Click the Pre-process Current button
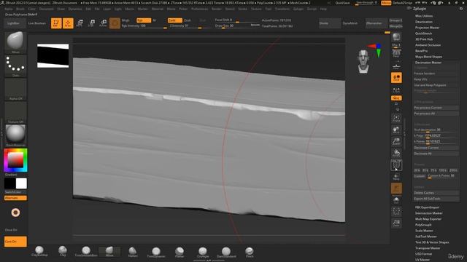Screen dimensions: 467x262 436,108
